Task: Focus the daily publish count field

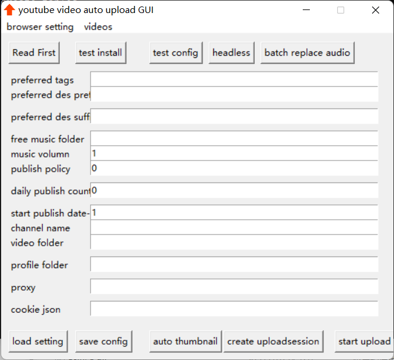Action: [234, 190]
